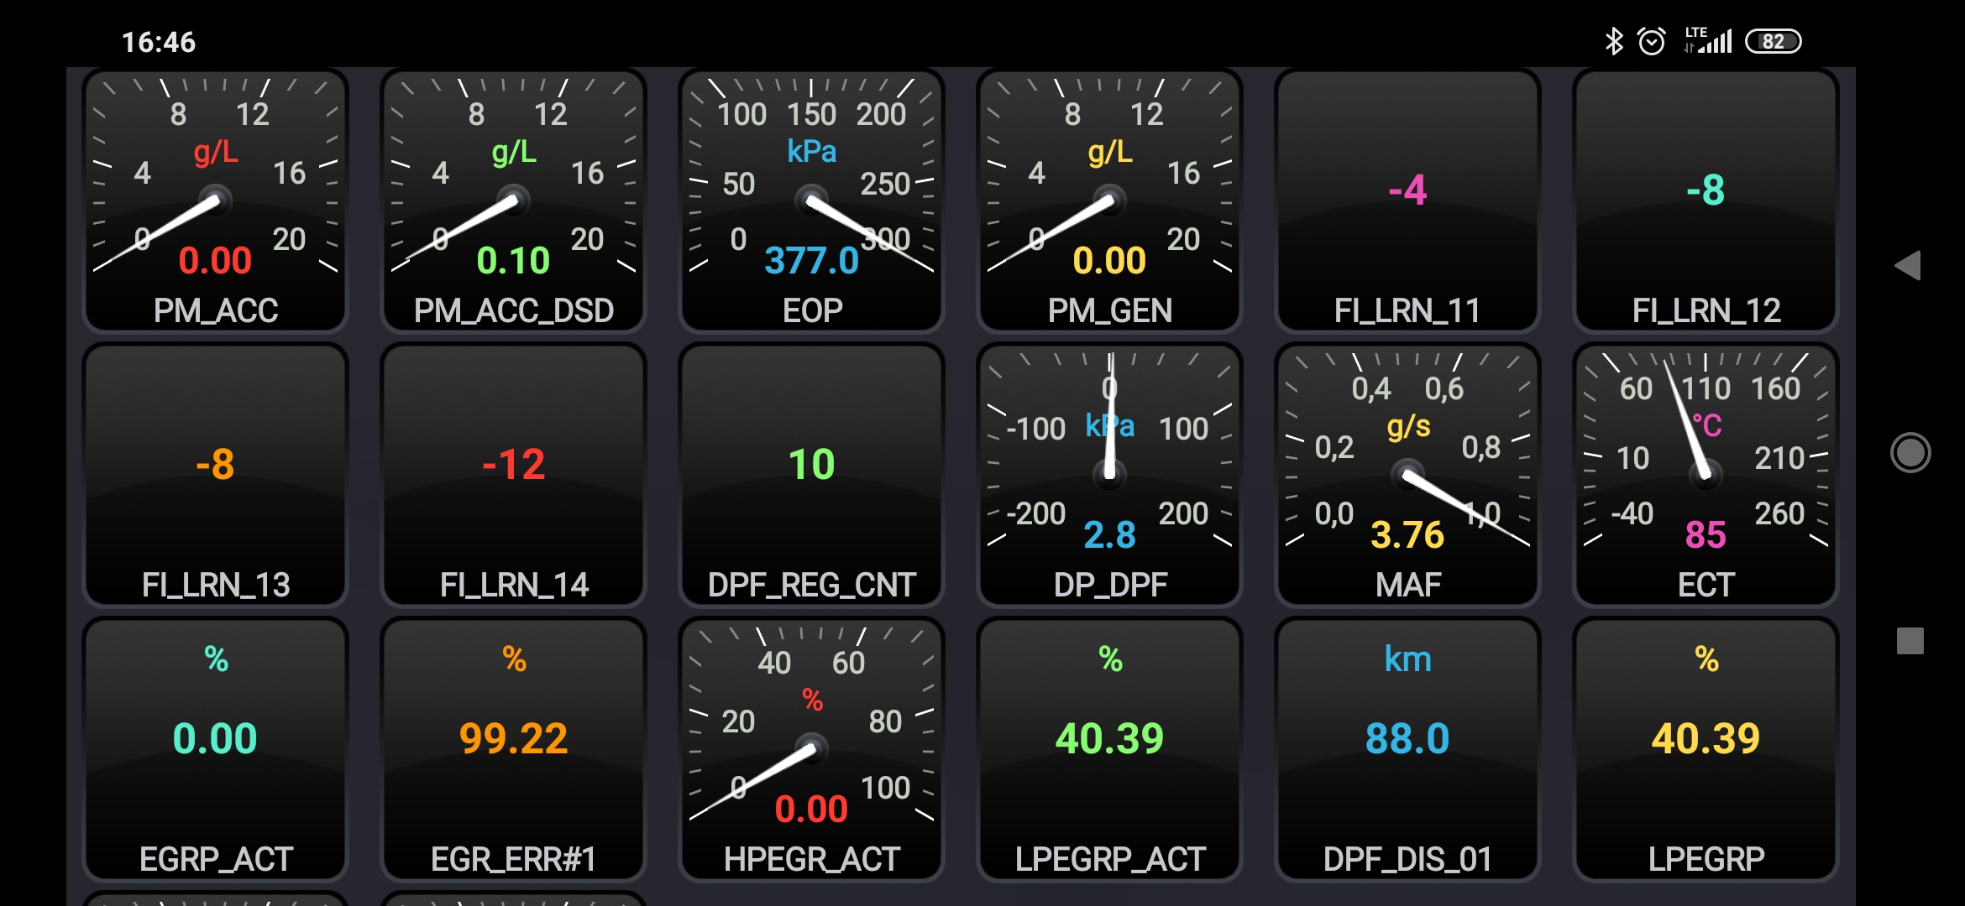Tap the HPEGR_ACT percent gauge
The height and width of the screenshot is (906, 1965).
pos(811,749)
